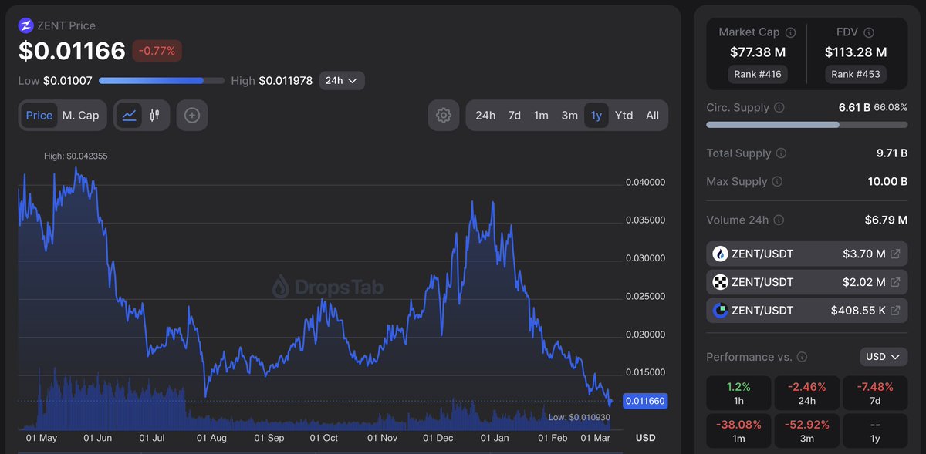Screen dimensions: 926x454
Task: Click exchange logo of $2.02 M pair
Action: (x=720, y=282)
